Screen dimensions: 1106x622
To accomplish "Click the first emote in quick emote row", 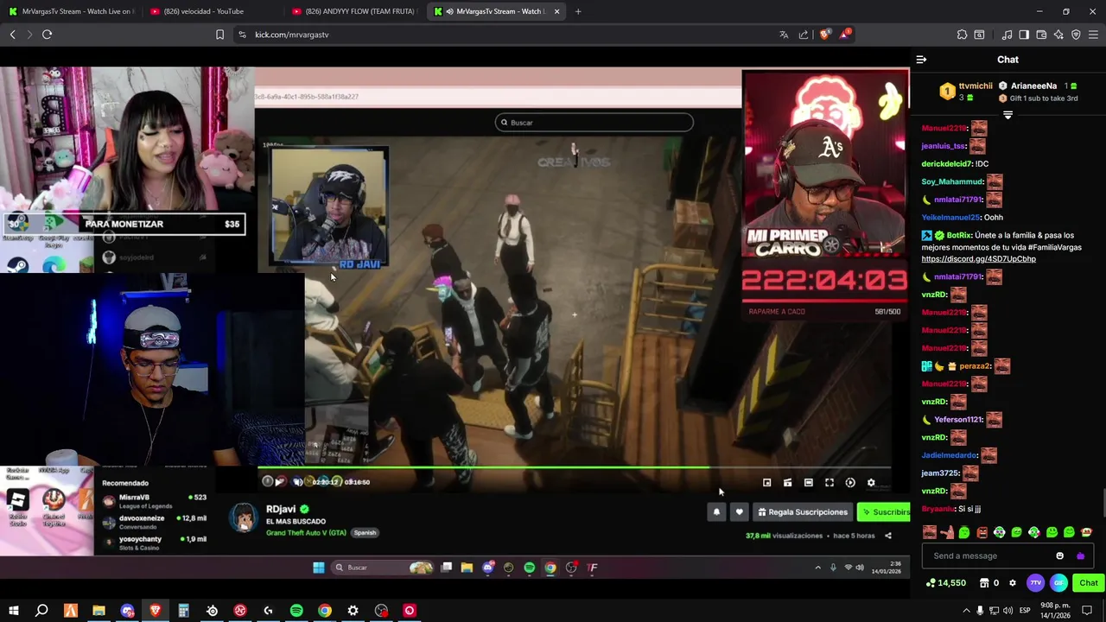I will coord(929,532).
